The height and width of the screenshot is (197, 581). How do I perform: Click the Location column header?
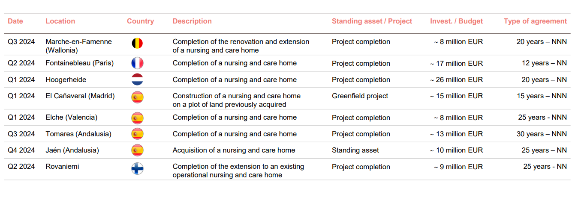(x=60, y=21)
